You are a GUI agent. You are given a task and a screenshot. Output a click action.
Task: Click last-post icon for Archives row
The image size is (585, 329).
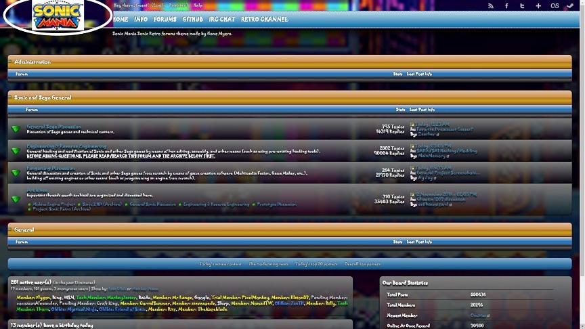coord(412,194)
